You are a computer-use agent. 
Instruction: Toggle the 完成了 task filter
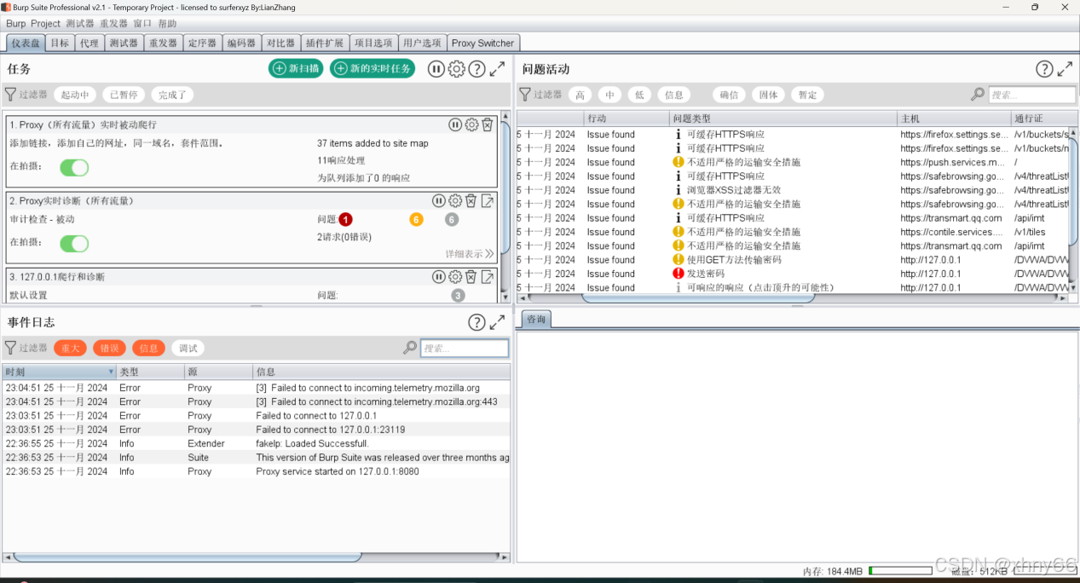click(x=171, y=95)
